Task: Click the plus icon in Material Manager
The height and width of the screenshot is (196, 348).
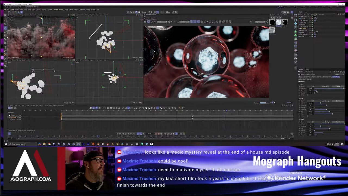Action: point(271,17)
